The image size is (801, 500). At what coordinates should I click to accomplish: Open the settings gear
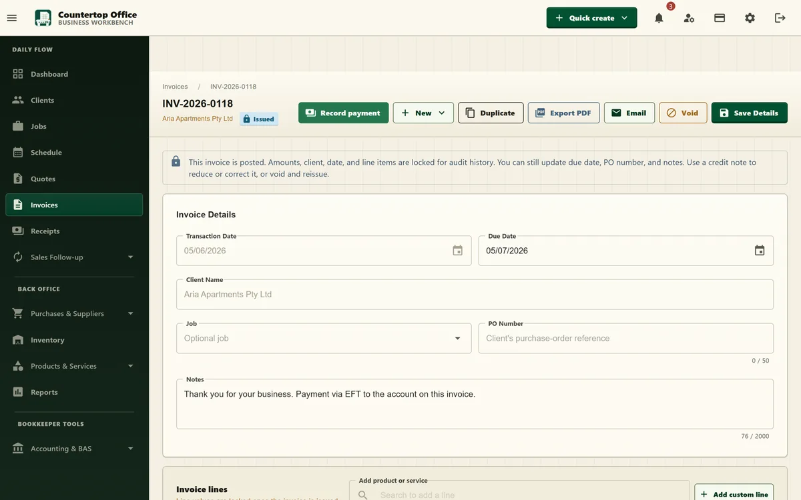click(x=750, y=18)
